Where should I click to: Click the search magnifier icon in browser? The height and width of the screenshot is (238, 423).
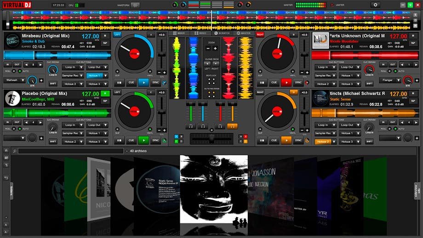click(x=15, y=151)
